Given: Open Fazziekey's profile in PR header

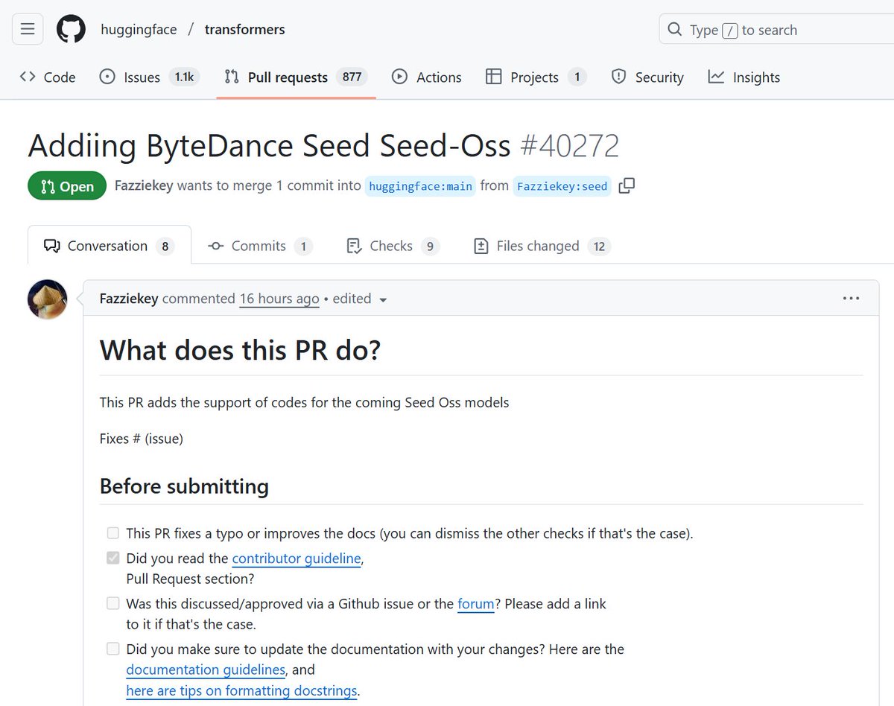Looking at the screenshot, I should coord(144,185).
